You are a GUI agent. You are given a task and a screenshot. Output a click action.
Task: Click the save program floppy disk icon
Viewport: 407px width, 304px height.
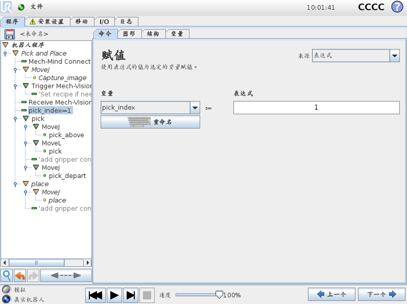(10, 34)
